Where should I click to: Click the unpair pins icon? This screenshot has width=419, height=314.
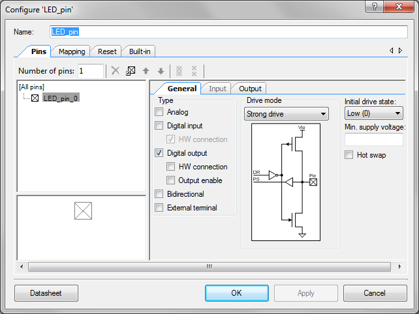click(194, 71)
